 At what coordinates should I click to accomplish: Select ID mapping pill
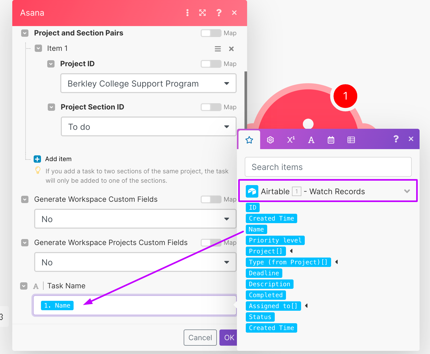[x=253, y=207]
